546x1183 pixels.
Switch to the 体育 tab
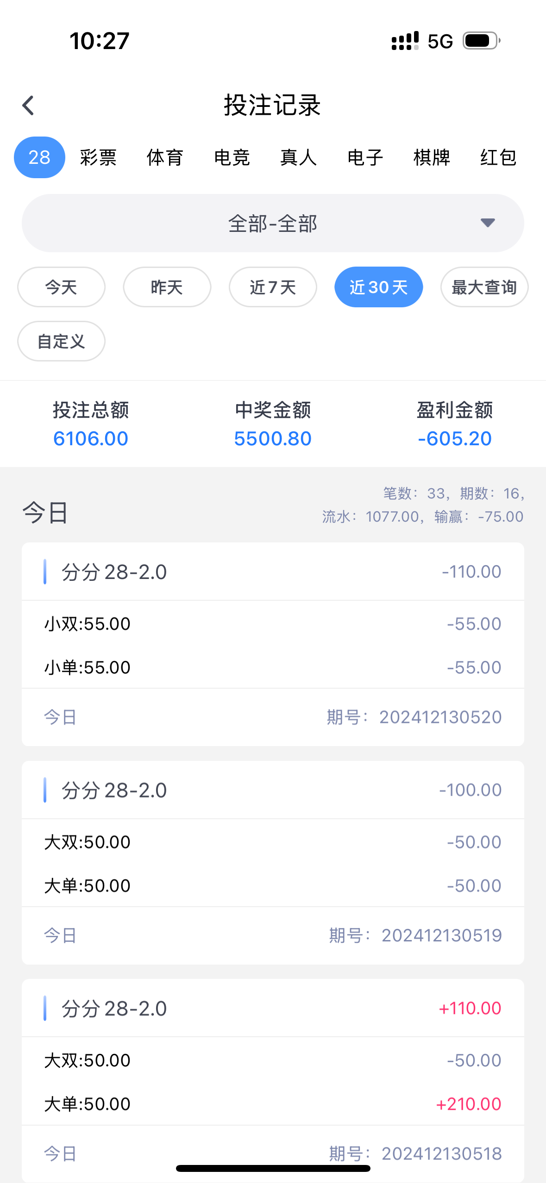(165, 157)
